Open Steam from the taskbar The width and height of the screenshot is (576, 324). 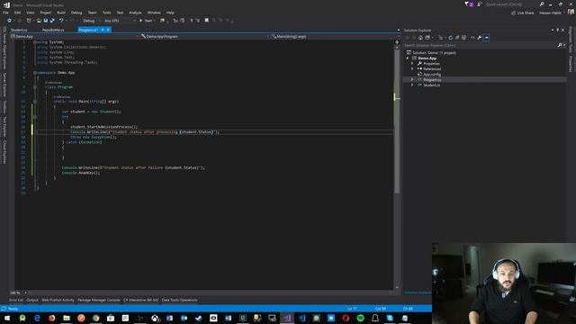click(x=198, y=318)
